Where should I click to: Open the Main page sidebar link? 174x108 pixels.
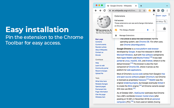(99, 39)
